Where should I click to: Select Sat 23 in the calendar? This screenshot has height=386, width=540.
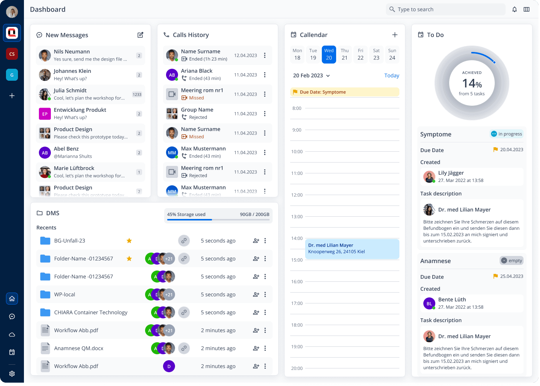point(376,54)
